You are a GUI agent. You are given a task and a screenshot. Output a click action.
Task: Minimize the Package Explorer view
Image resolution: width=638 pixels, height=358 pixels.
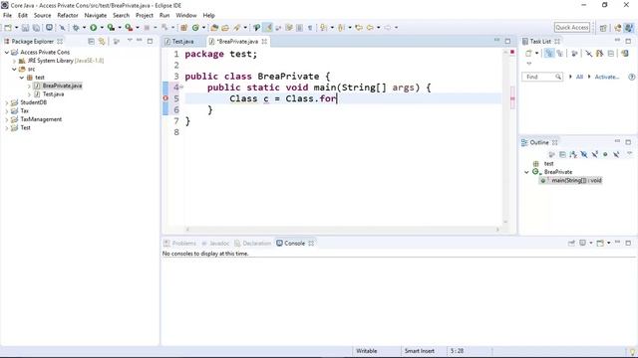[140, 41]
